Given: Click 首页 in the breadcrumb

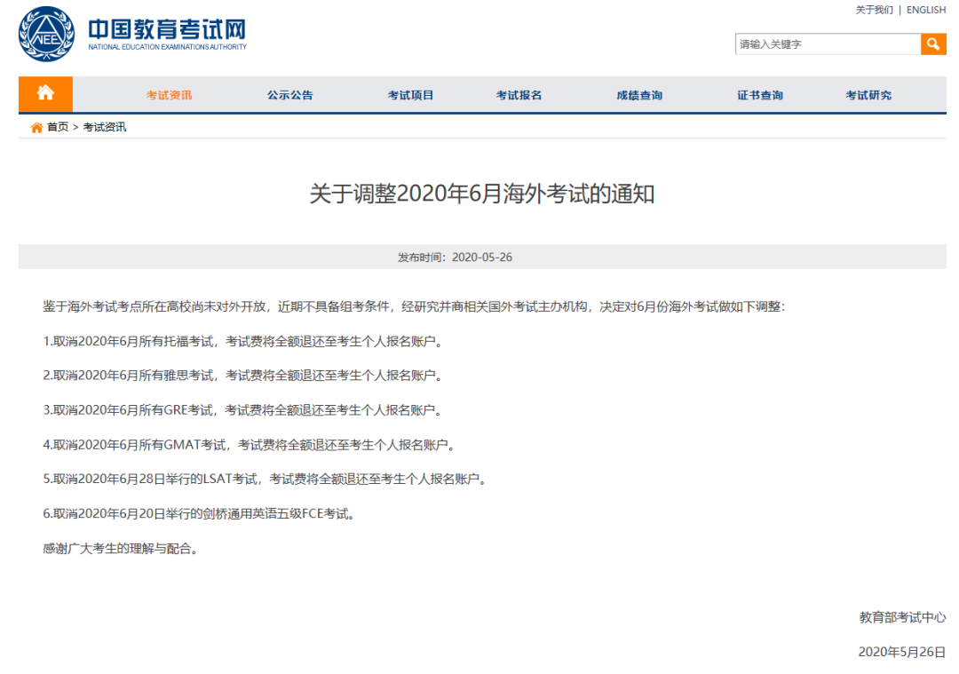Looking at the screenshot, I should (58, 127).
